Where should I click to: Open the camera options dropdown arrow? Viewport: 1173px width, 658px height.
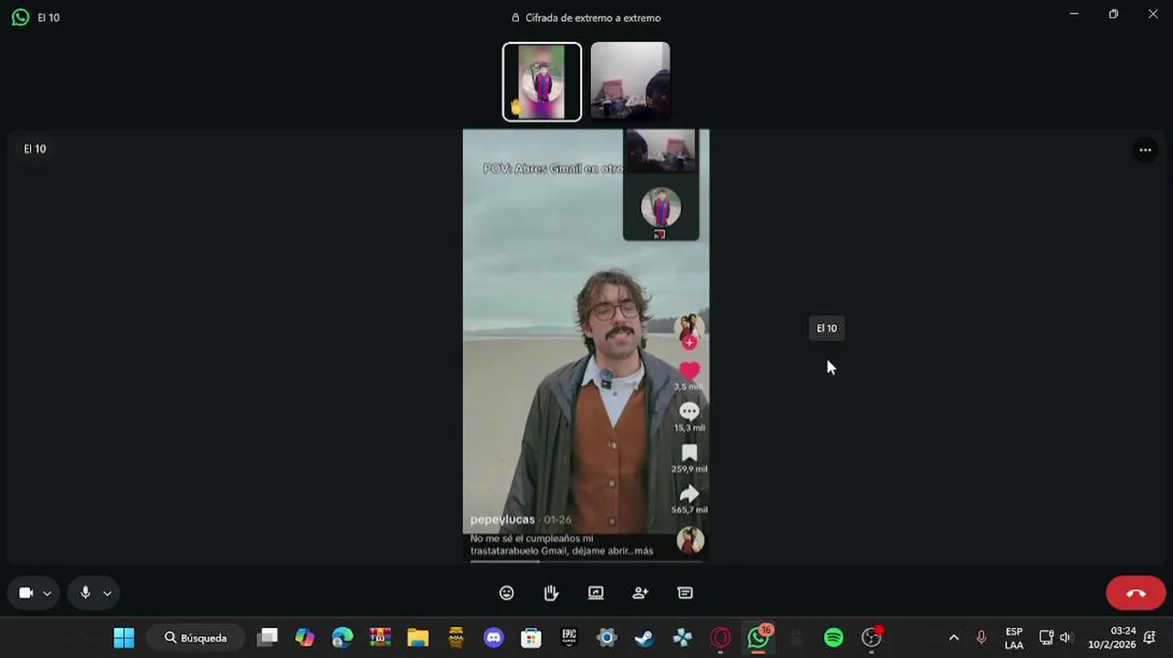[x=48, y=593]
